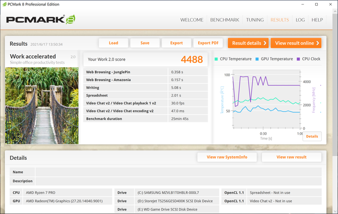The height and width of the screenshot is (214, 338).
Task: Open the LOG tab
Action: [x=300, y=20]
